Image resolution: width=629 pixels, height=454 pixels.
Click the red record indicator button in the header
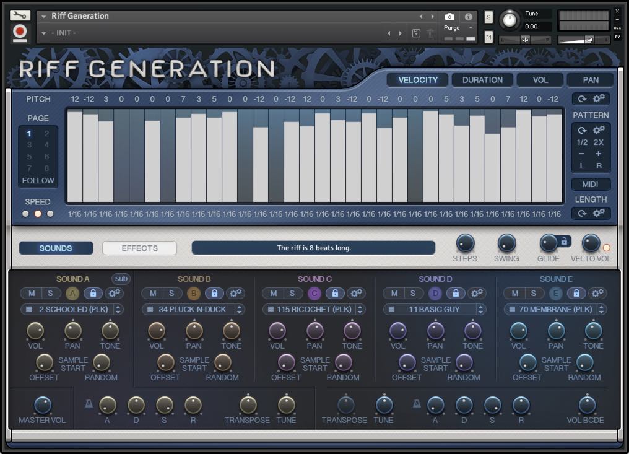click(20, 32)
